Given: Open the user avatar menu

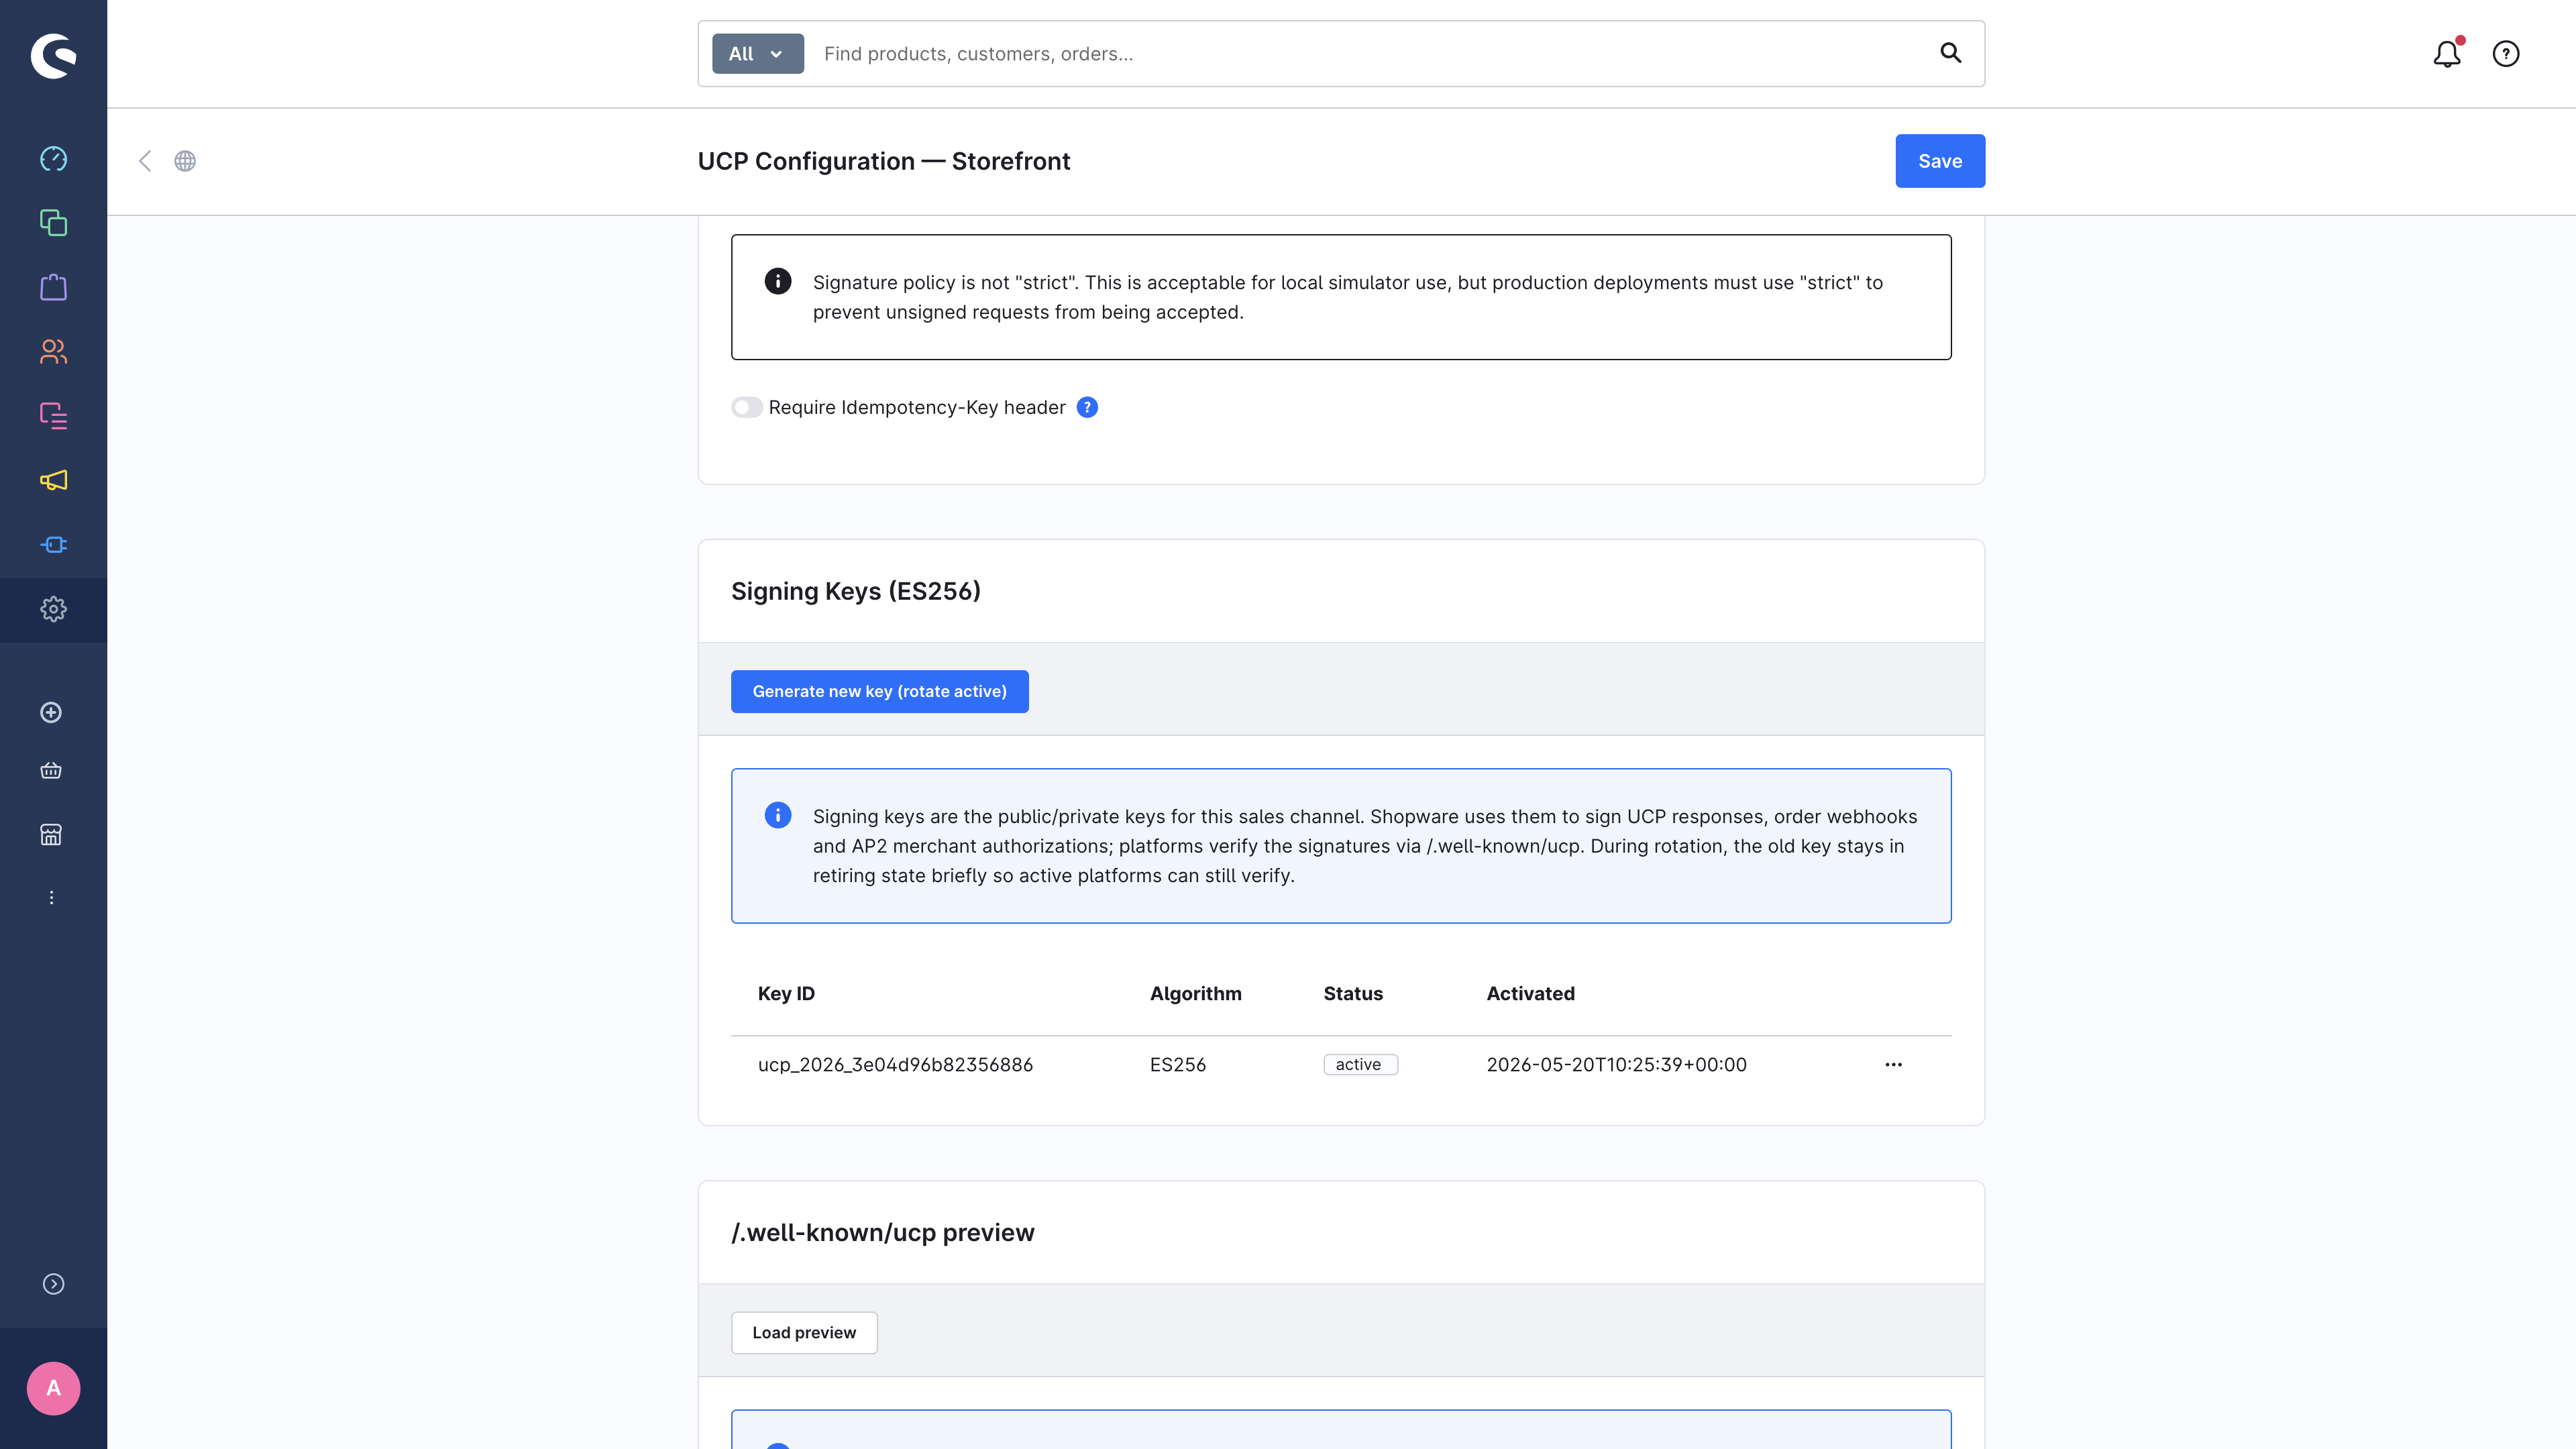Looking at the screenshot, I should (x=53, y=1388).
